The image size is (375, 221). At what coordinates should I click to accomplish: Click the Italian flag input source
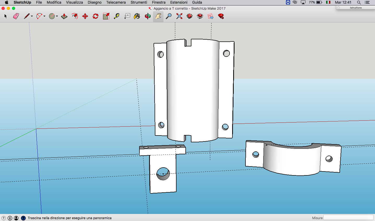[x=328, y=2]
